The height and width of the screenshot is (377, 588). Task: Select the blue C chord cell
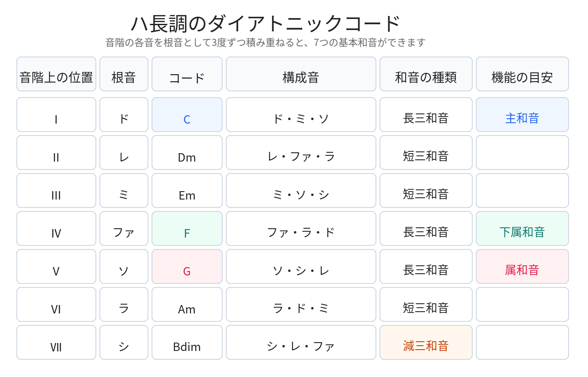[x=187, y=115]
